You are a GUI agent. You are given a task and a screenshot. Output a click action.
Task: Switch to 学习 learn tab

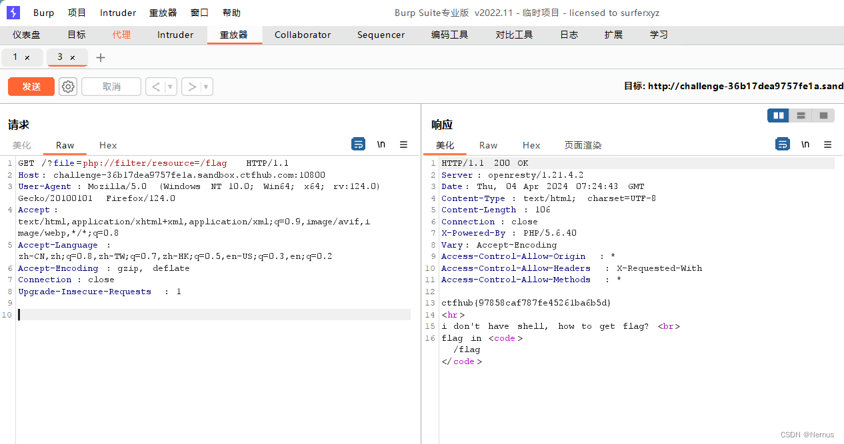[x=659, y=35]
